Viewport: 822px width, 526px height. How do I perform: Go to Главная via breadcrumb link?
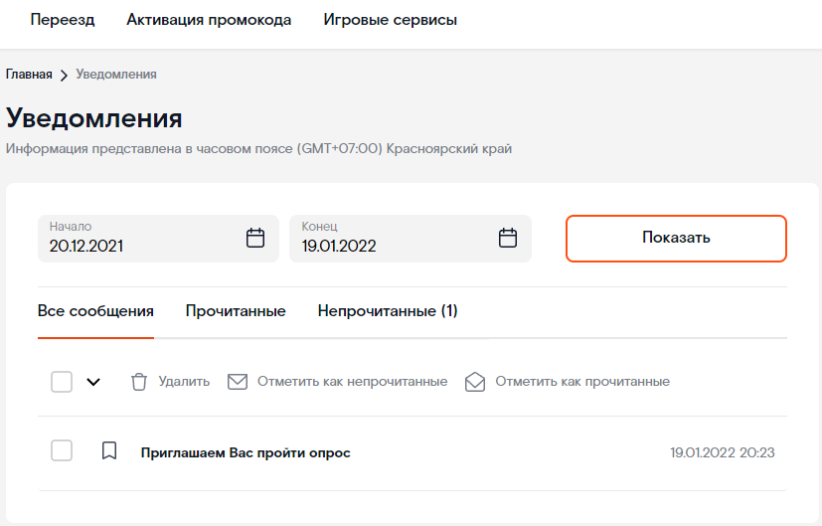click(x=29, y=75)
